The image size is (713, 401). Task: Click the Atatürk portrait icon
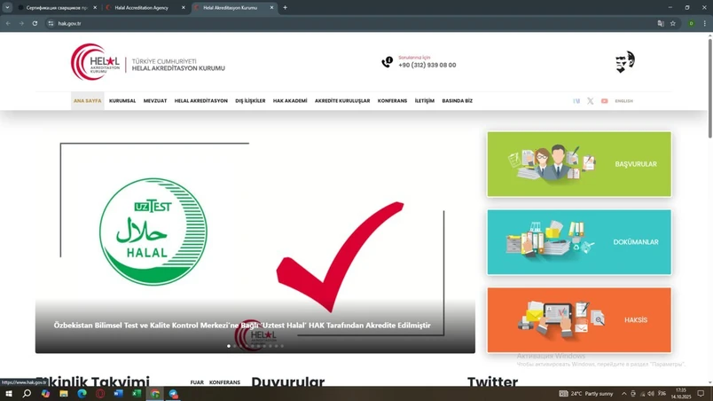tap(624, 62)
